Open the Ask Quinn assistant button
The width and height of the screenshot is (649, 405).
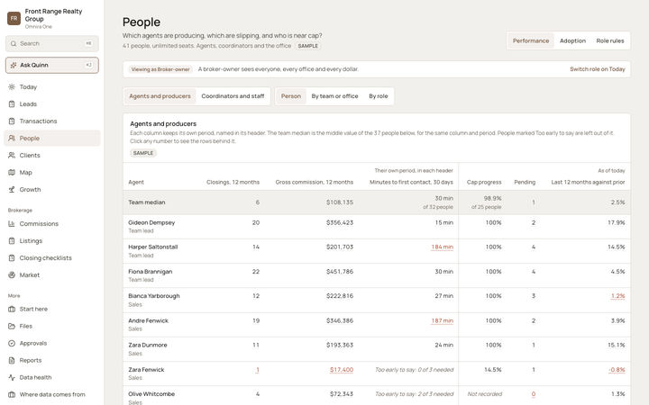point(52,65)
